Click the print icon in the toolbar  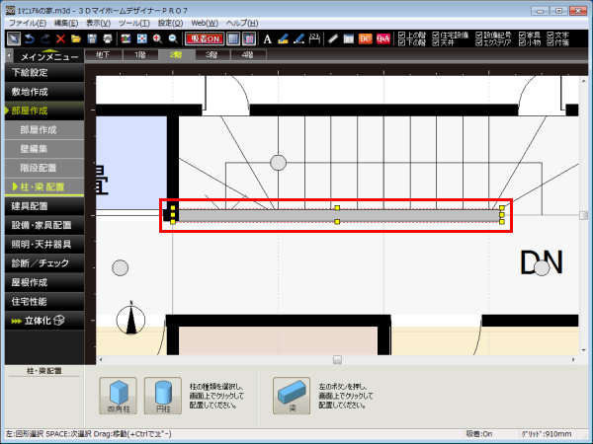(108, 38)
